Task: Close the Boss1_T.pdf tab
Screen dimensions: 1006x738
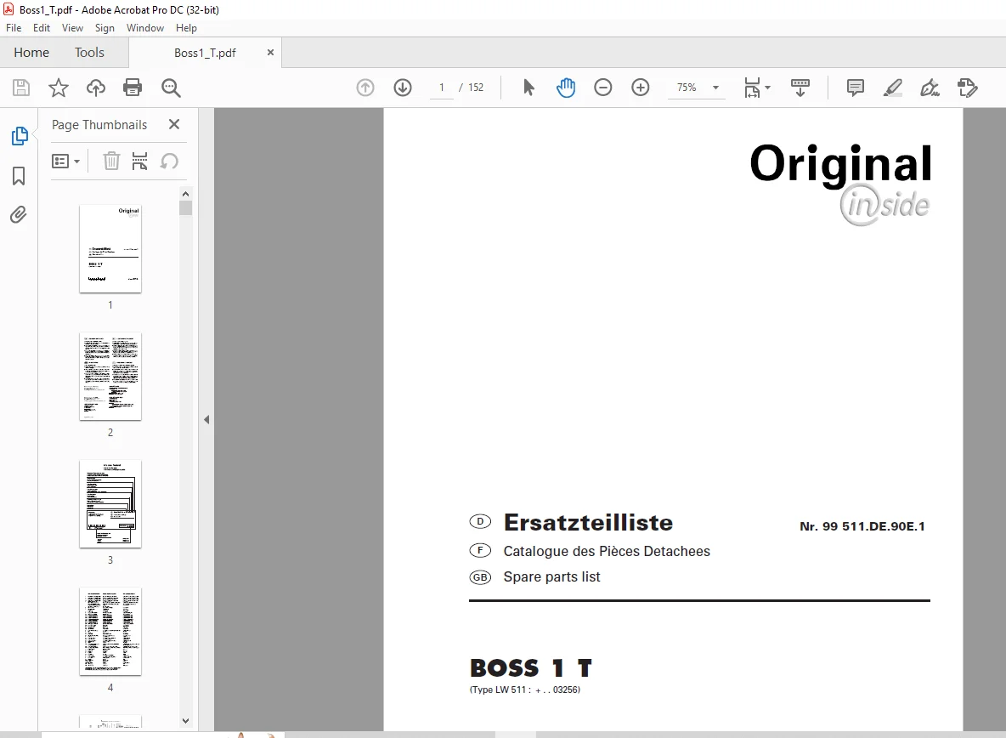Action: coord(271,53)
